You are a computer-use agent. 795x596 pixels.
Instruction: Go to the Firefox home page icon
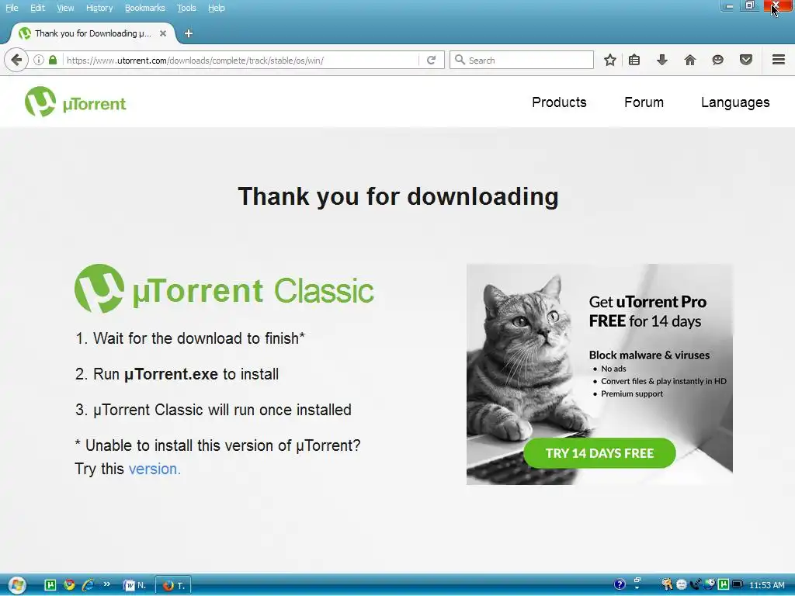[x=689, y=61]
